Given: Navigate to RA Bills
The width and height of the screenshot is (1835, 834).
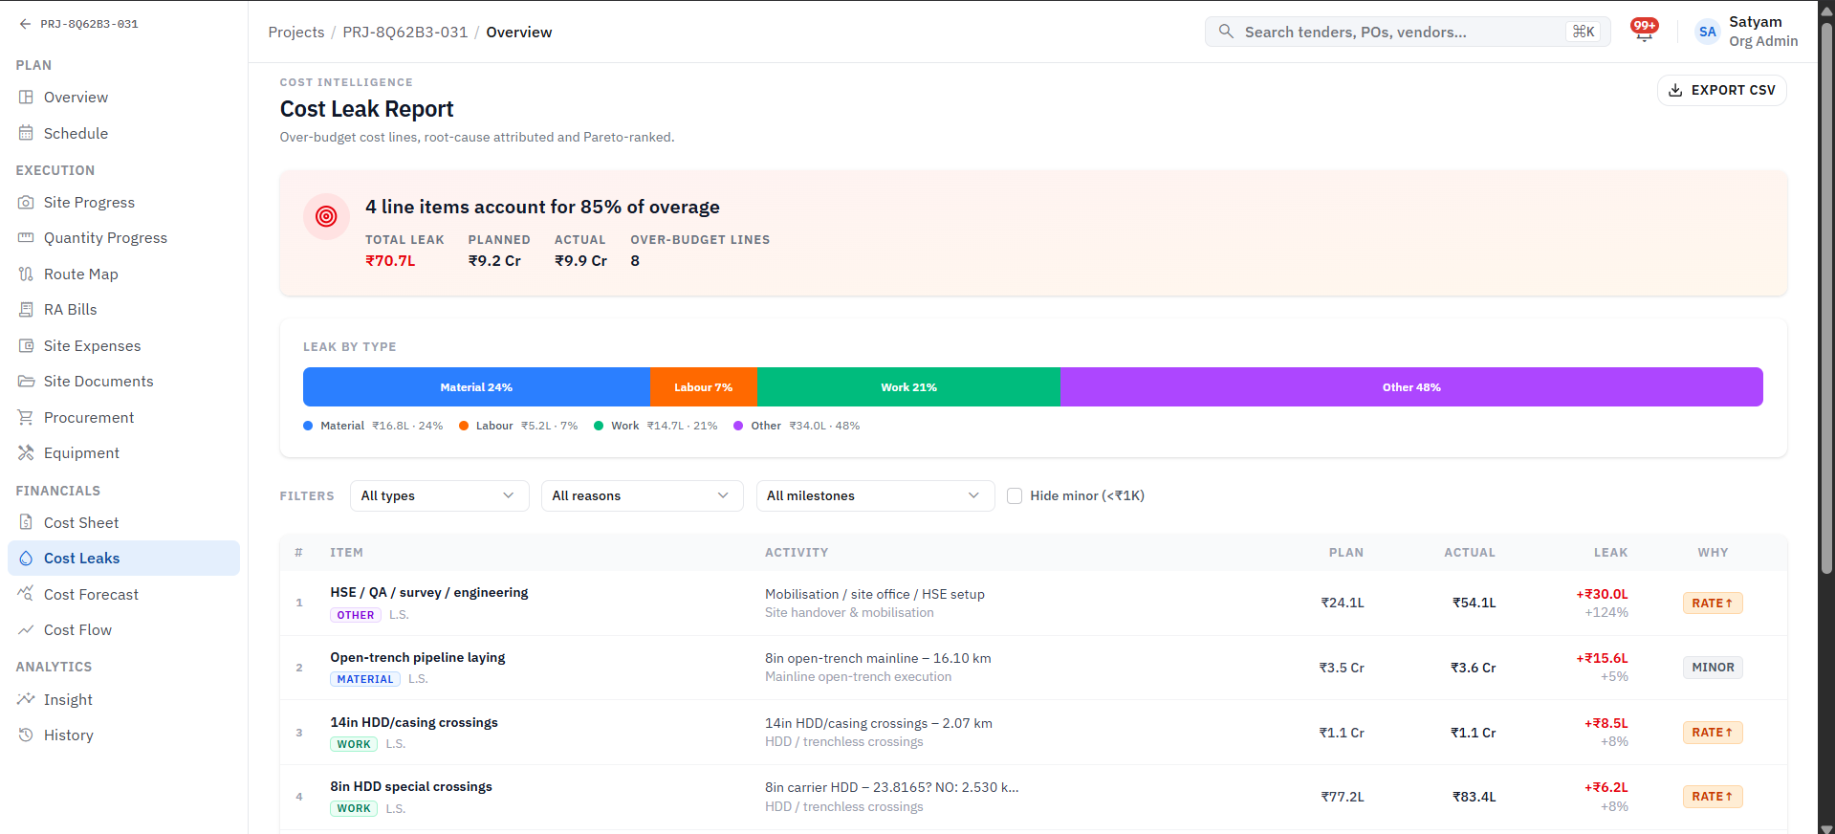Looking at the screenshot, I should click(x=123, y=310).
